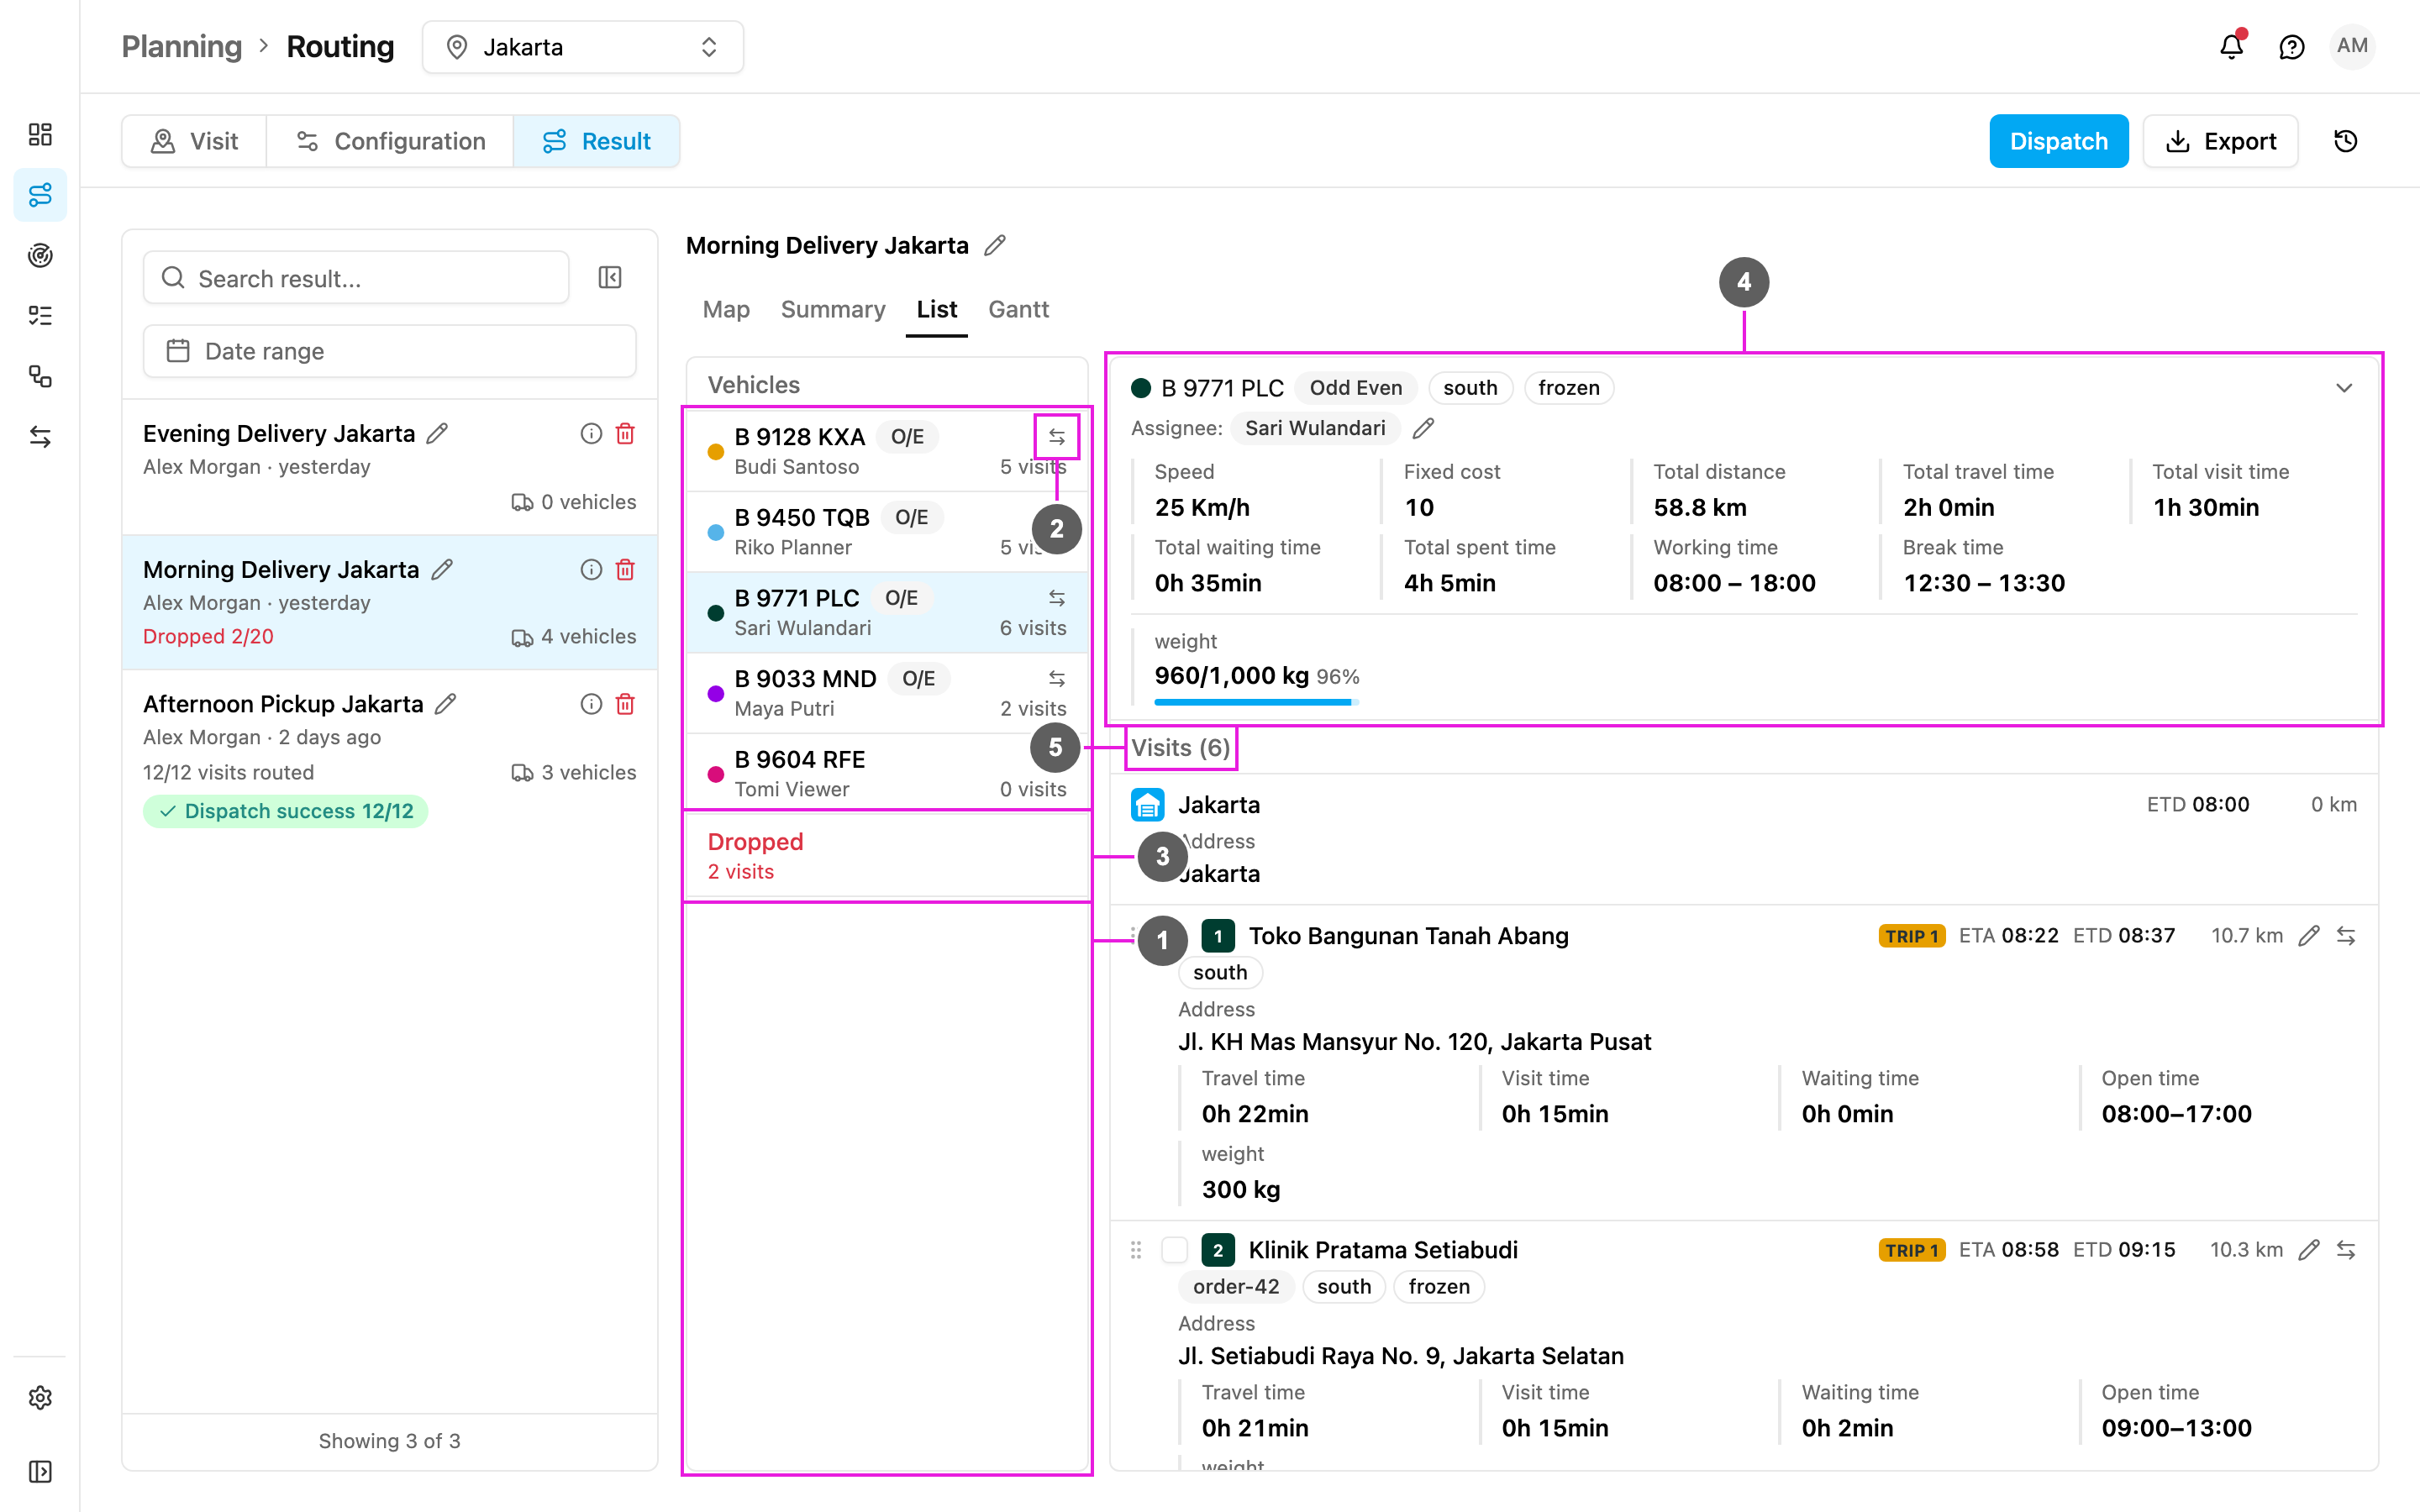
Task: Rename Afternoon Pickup Jakarta with pencil
Action: (446, 704)
